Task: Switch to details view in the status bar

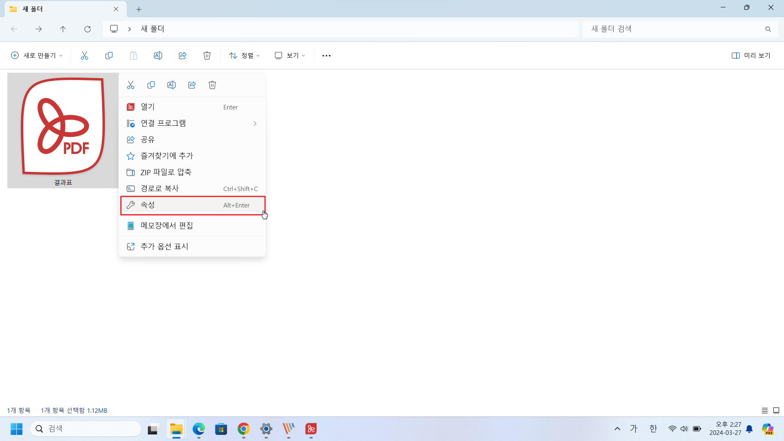Action: coord(765,410)
